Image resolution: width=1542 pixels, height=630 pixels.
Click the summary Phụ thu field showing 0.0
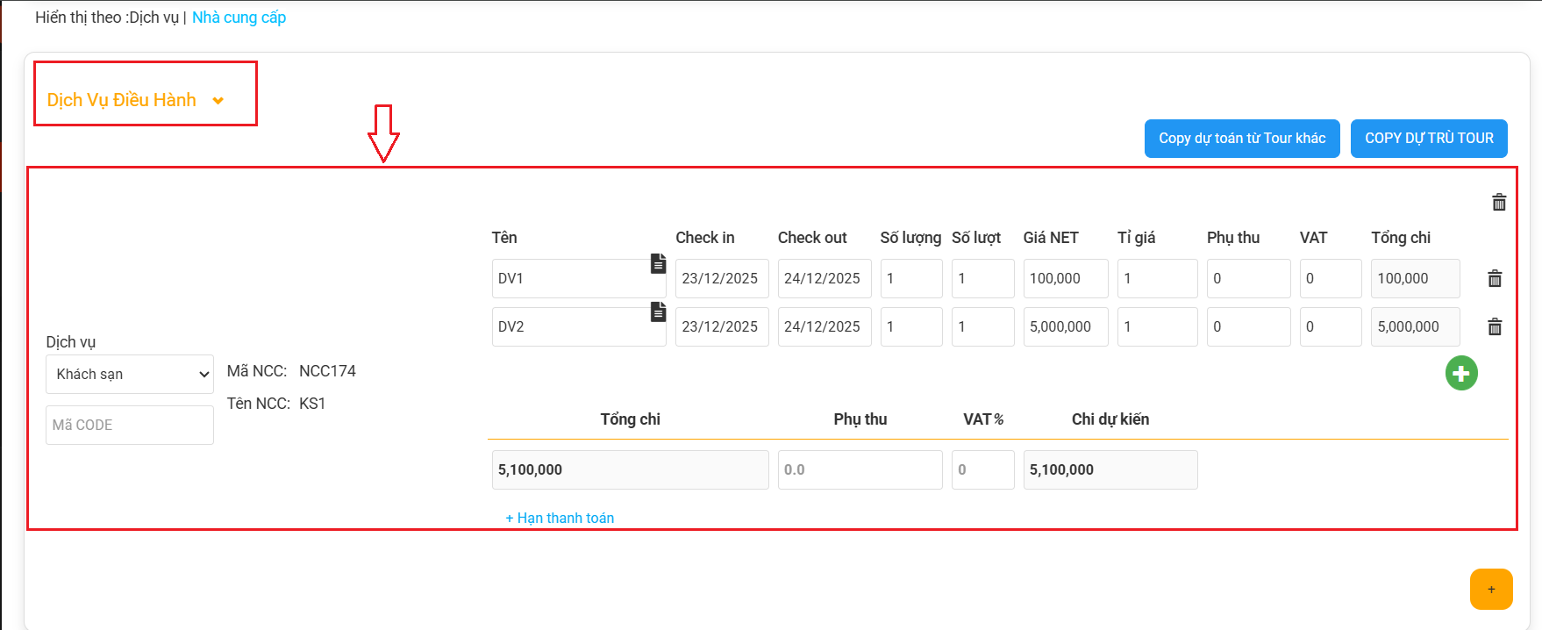click(x=859, y=470)
